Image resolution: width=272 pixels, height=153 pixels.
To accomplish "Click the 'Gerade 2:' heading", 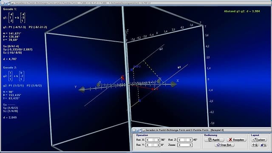I will point(10,68).
